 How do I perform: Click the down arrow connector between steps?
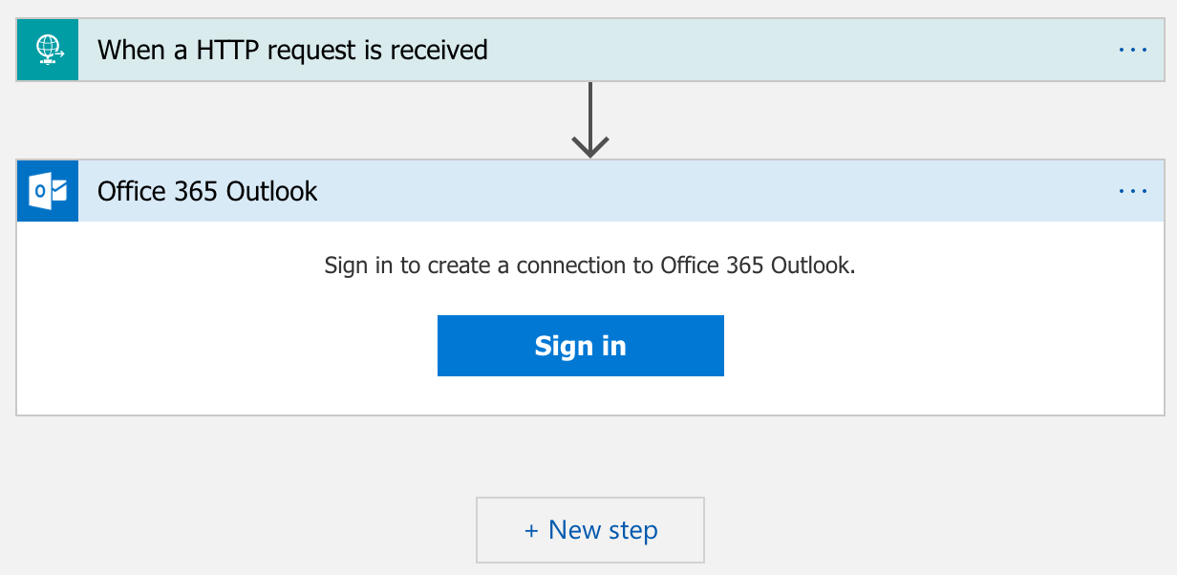[x=590, y=119]
